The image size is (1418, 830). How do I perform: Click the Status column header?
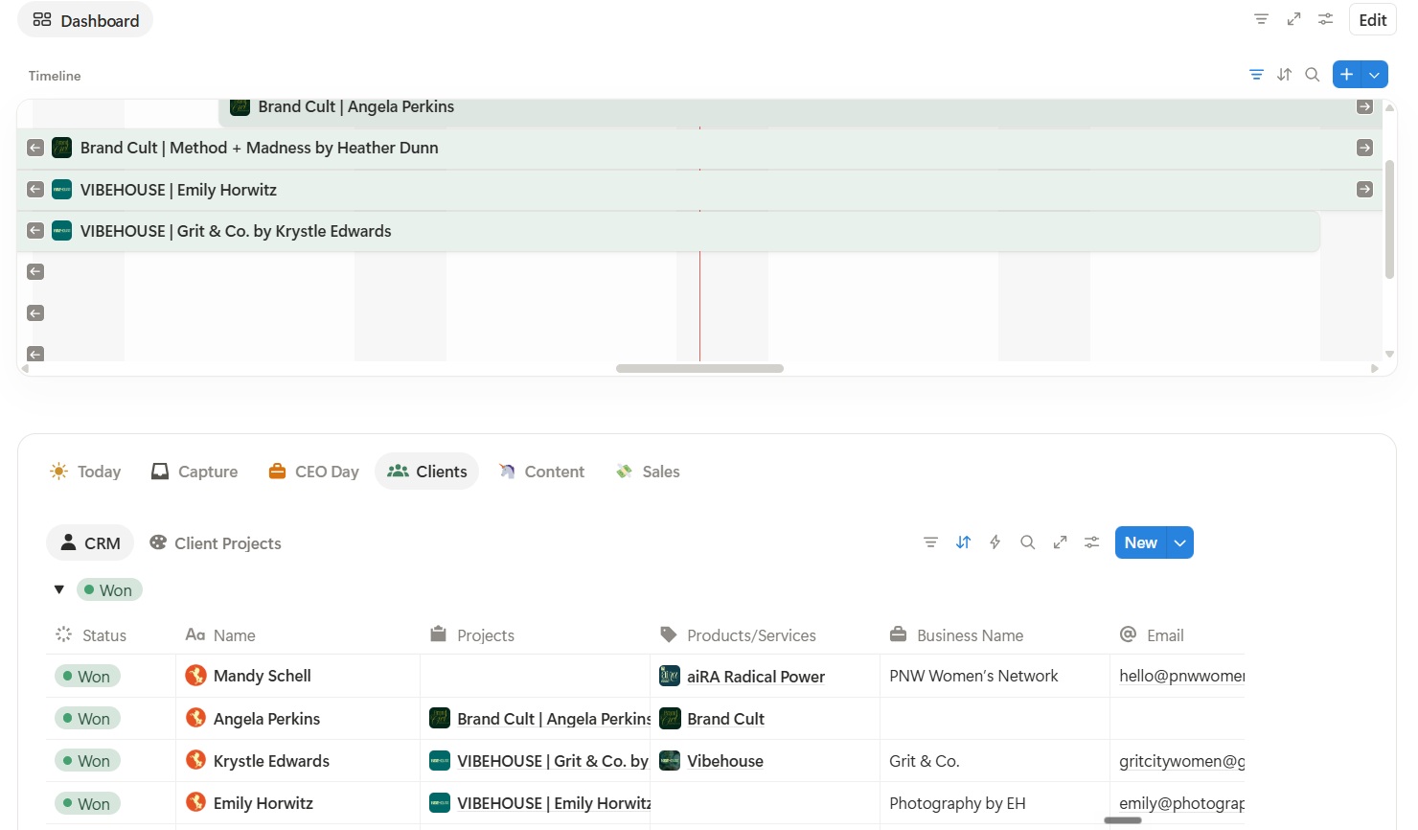pos(111,635)
